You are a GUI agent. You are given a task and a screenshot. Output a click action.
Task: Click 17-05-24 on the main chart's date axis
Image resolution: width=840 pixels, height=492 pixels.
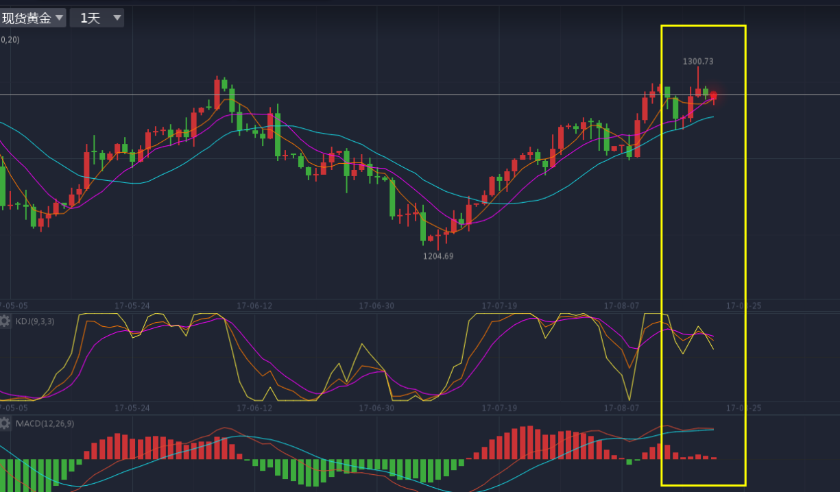[132, 305]
